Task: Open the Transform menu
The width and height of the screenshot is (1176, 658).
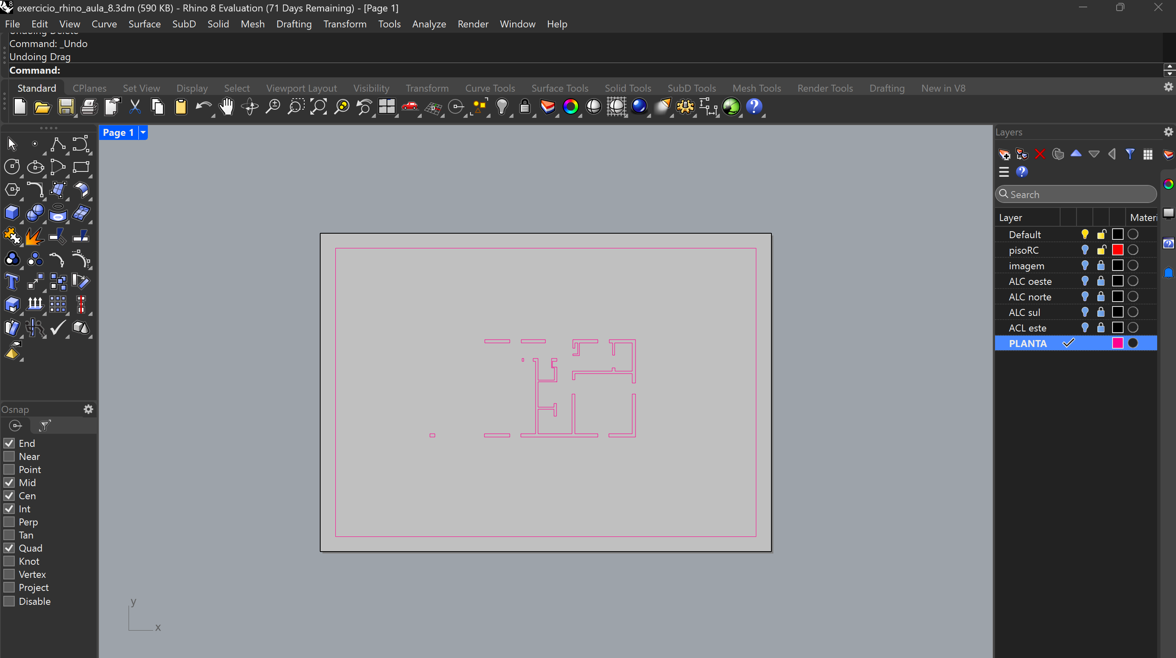Action: pyautogui.click(x=345, y=24)
